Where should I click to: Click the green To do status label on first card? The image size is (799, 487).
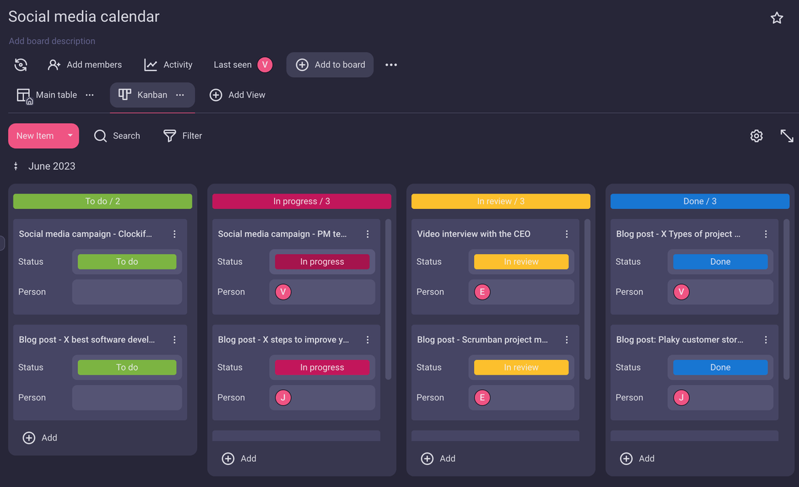pyautogui.click(x=127, y=261)
